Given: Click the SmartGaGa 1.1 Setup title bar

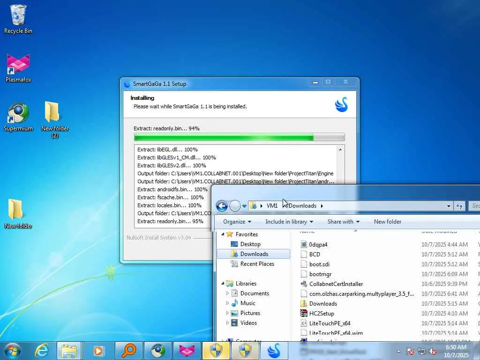Looking at the screenshot, I should coord(214,83).
